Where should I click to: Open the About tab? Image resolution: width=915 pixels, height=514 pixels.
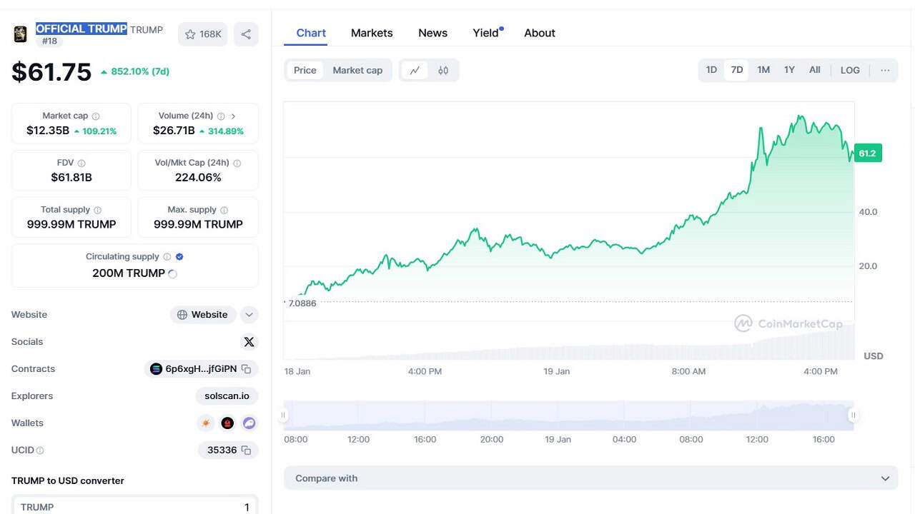(x=540, y=33)
